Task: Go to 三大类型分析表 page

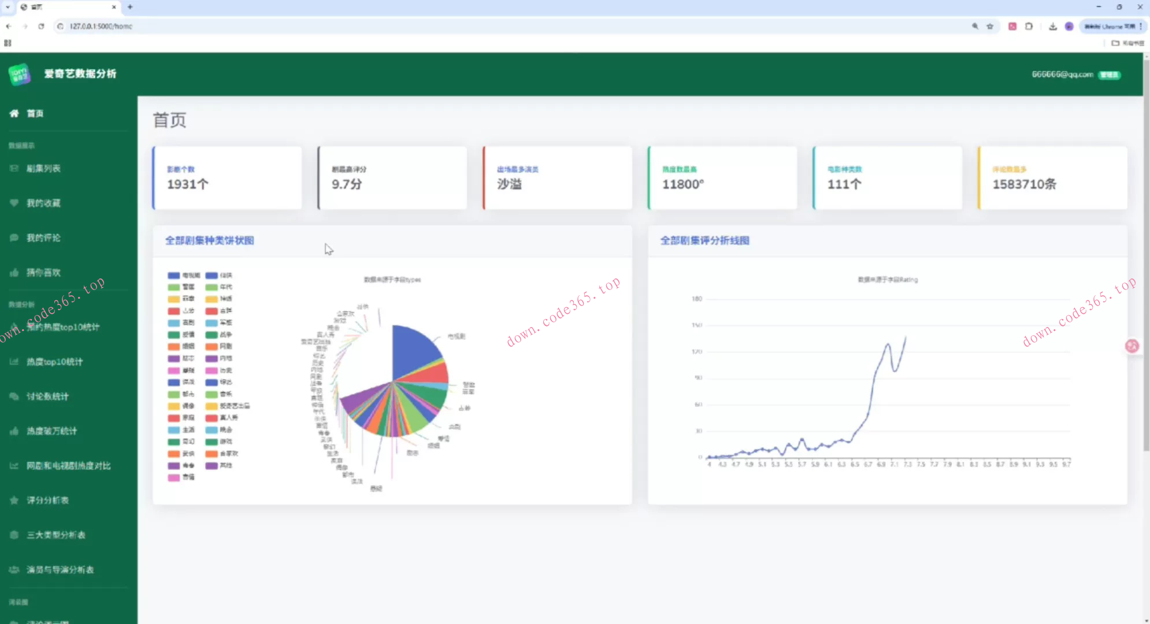Action: click(55, 535)
